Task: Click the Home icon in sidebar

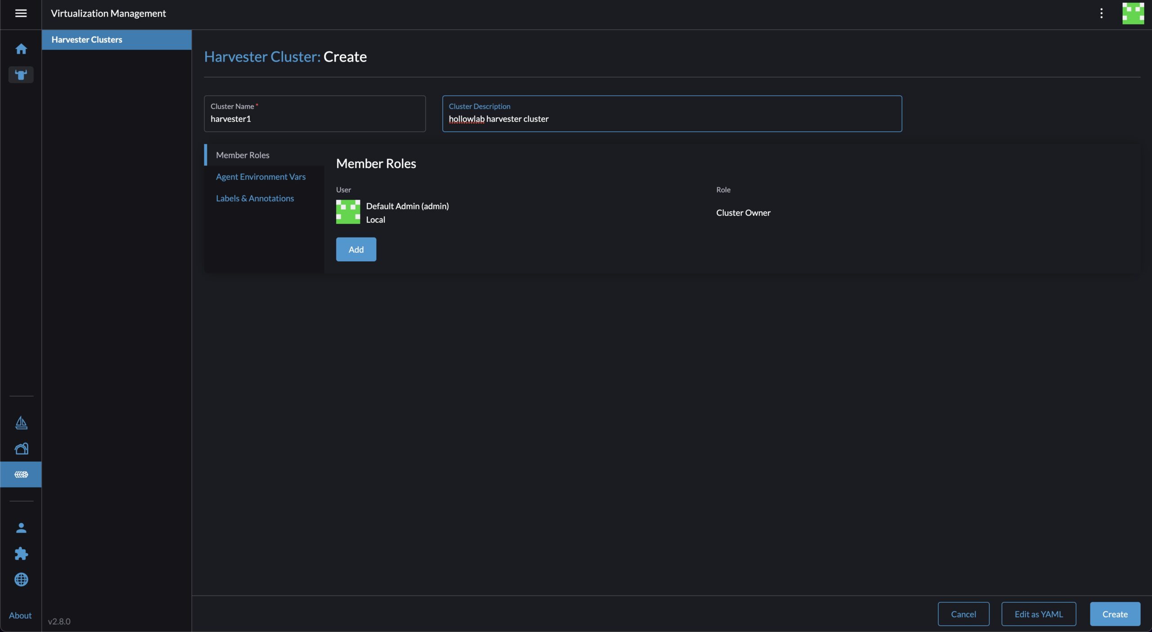Action: click(x=21, y=49)
